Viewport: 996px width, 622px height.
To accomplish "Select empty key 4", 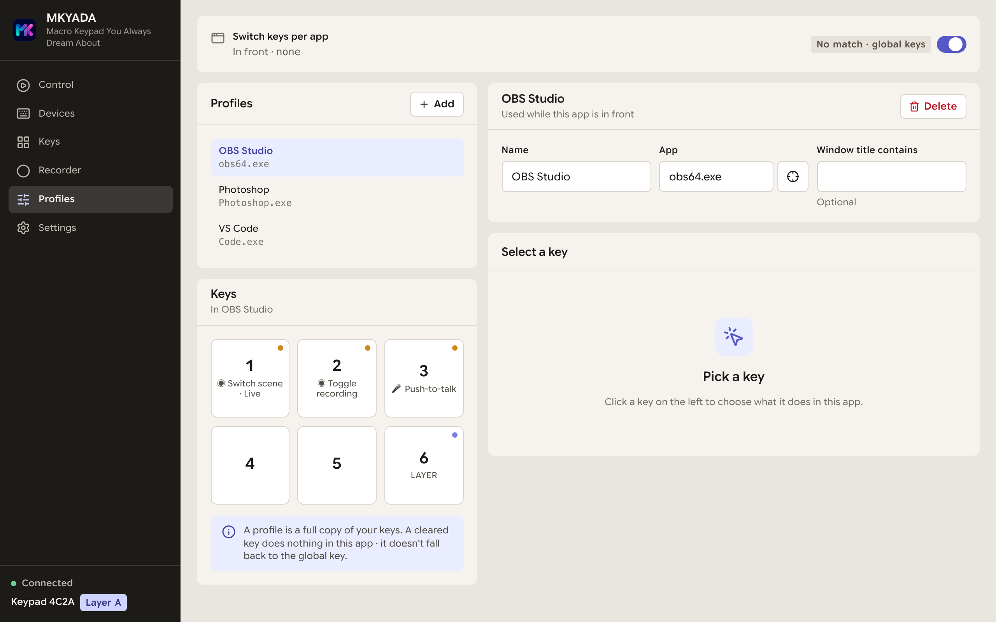I will (x=250, y=465).
